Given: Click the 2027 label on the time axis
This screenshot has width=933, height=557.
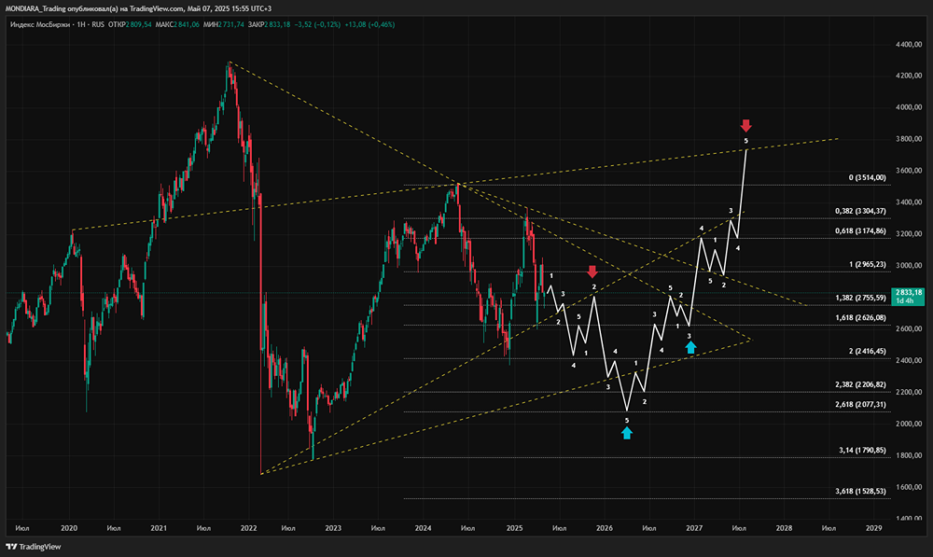Looking at the screenshot, I should click(x=694, y=528).
